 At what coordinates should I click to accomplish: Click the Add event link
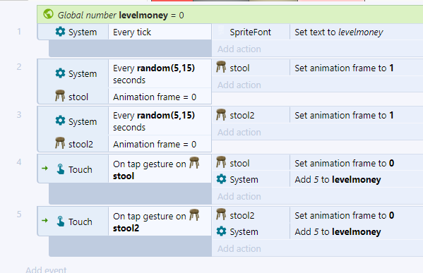[x=46, y=269]
